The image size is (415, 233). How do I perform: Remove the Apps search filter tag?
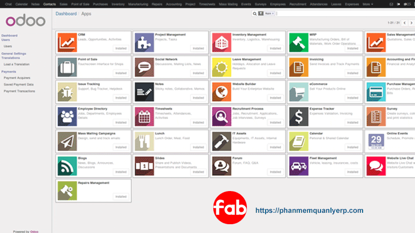pos(273,13)
